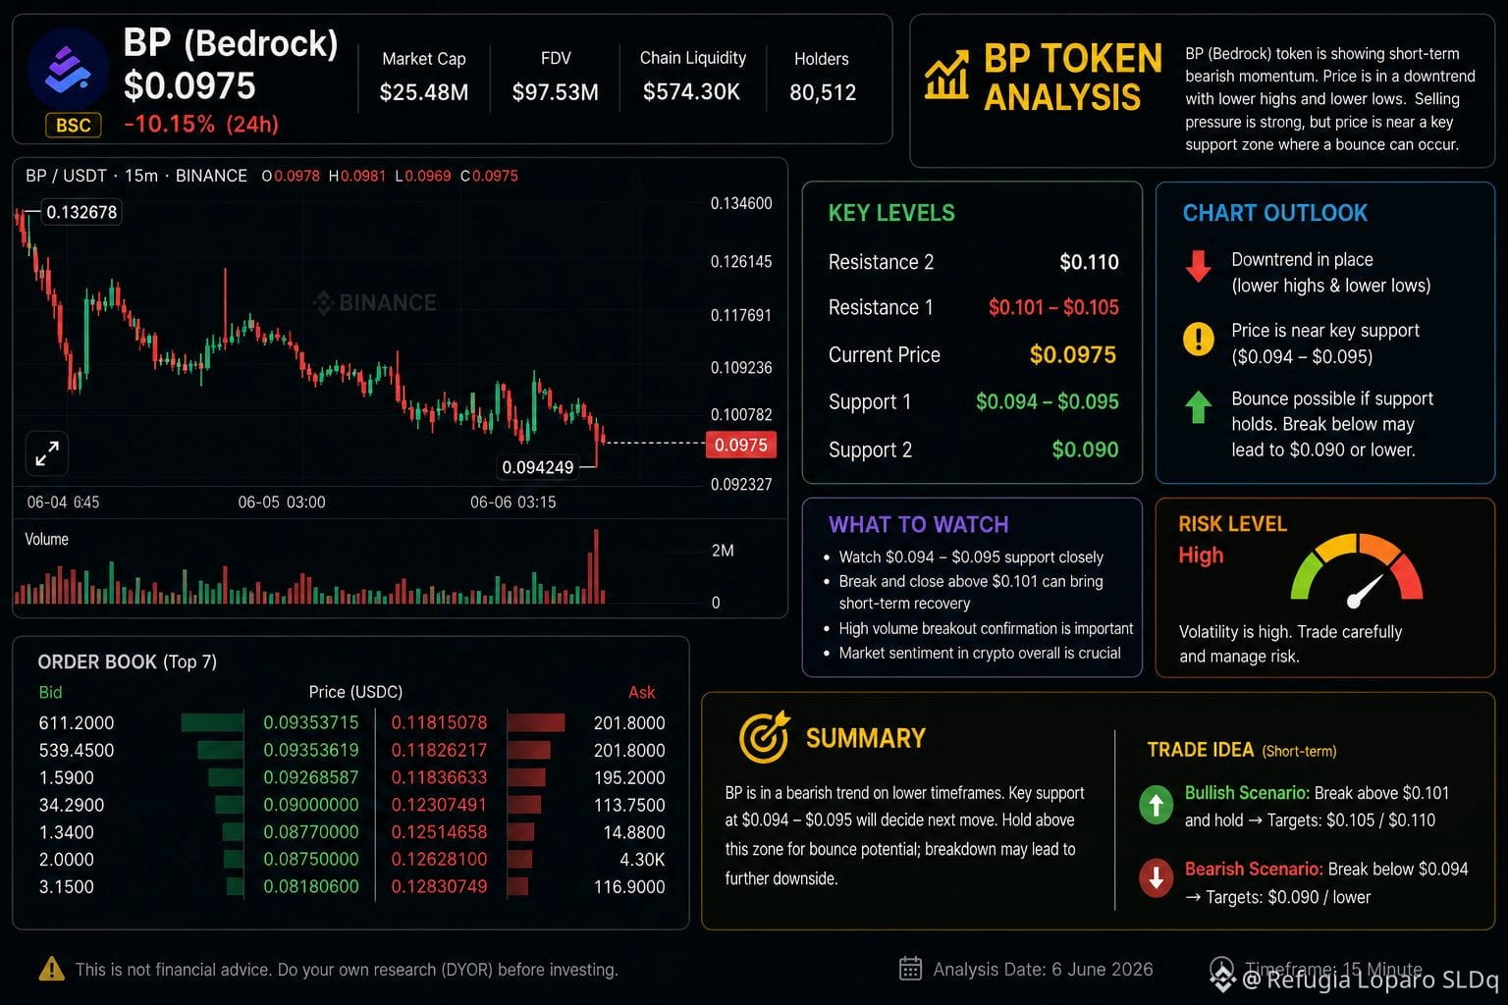Image resolution: width=1508 pixels, height=1005 pixels.
Task: Click ask price 0.12830749 in order book
Action: tap(439, 886)
